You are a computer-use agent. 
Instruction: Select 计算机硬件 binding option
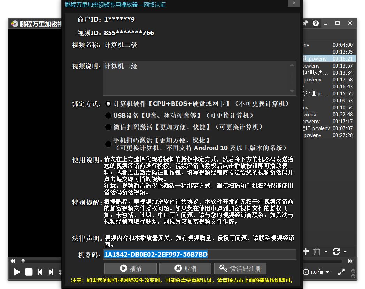108,104
